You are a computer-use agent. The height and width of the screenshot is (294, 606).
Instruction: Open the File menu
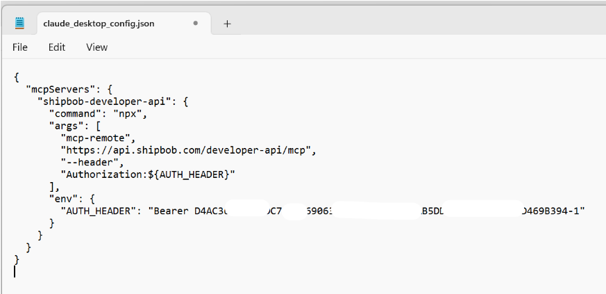[x=19, y=47]
